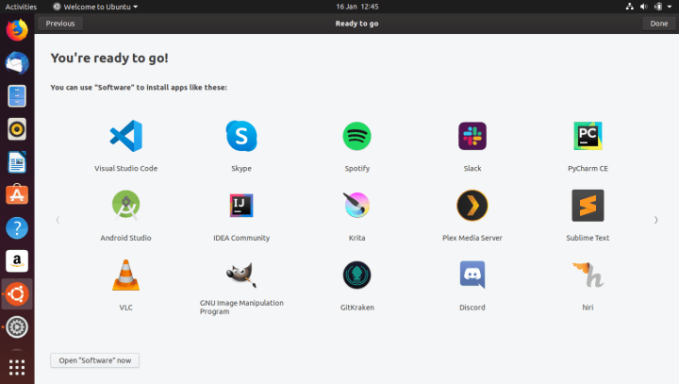Open the clock and calendar menu
The height and width of the screenshot is (384, 679).
[x=356, y=7]
